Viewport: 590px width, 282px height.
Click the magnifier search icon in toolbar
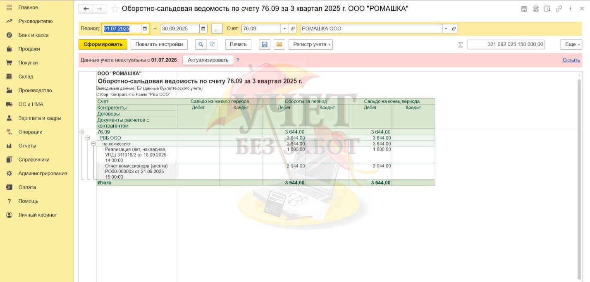[201, 44]
